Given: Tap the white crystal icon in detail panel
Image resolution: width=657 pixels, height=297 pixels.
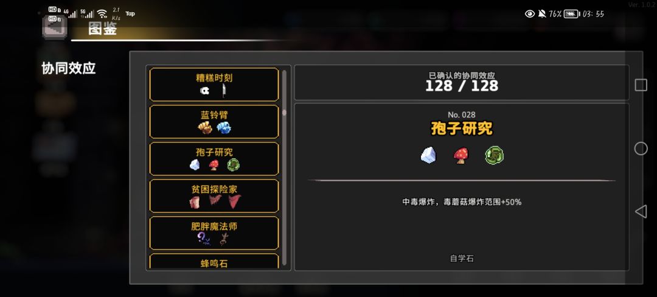Looking at the screenshot, I should [x=428, y=155].
